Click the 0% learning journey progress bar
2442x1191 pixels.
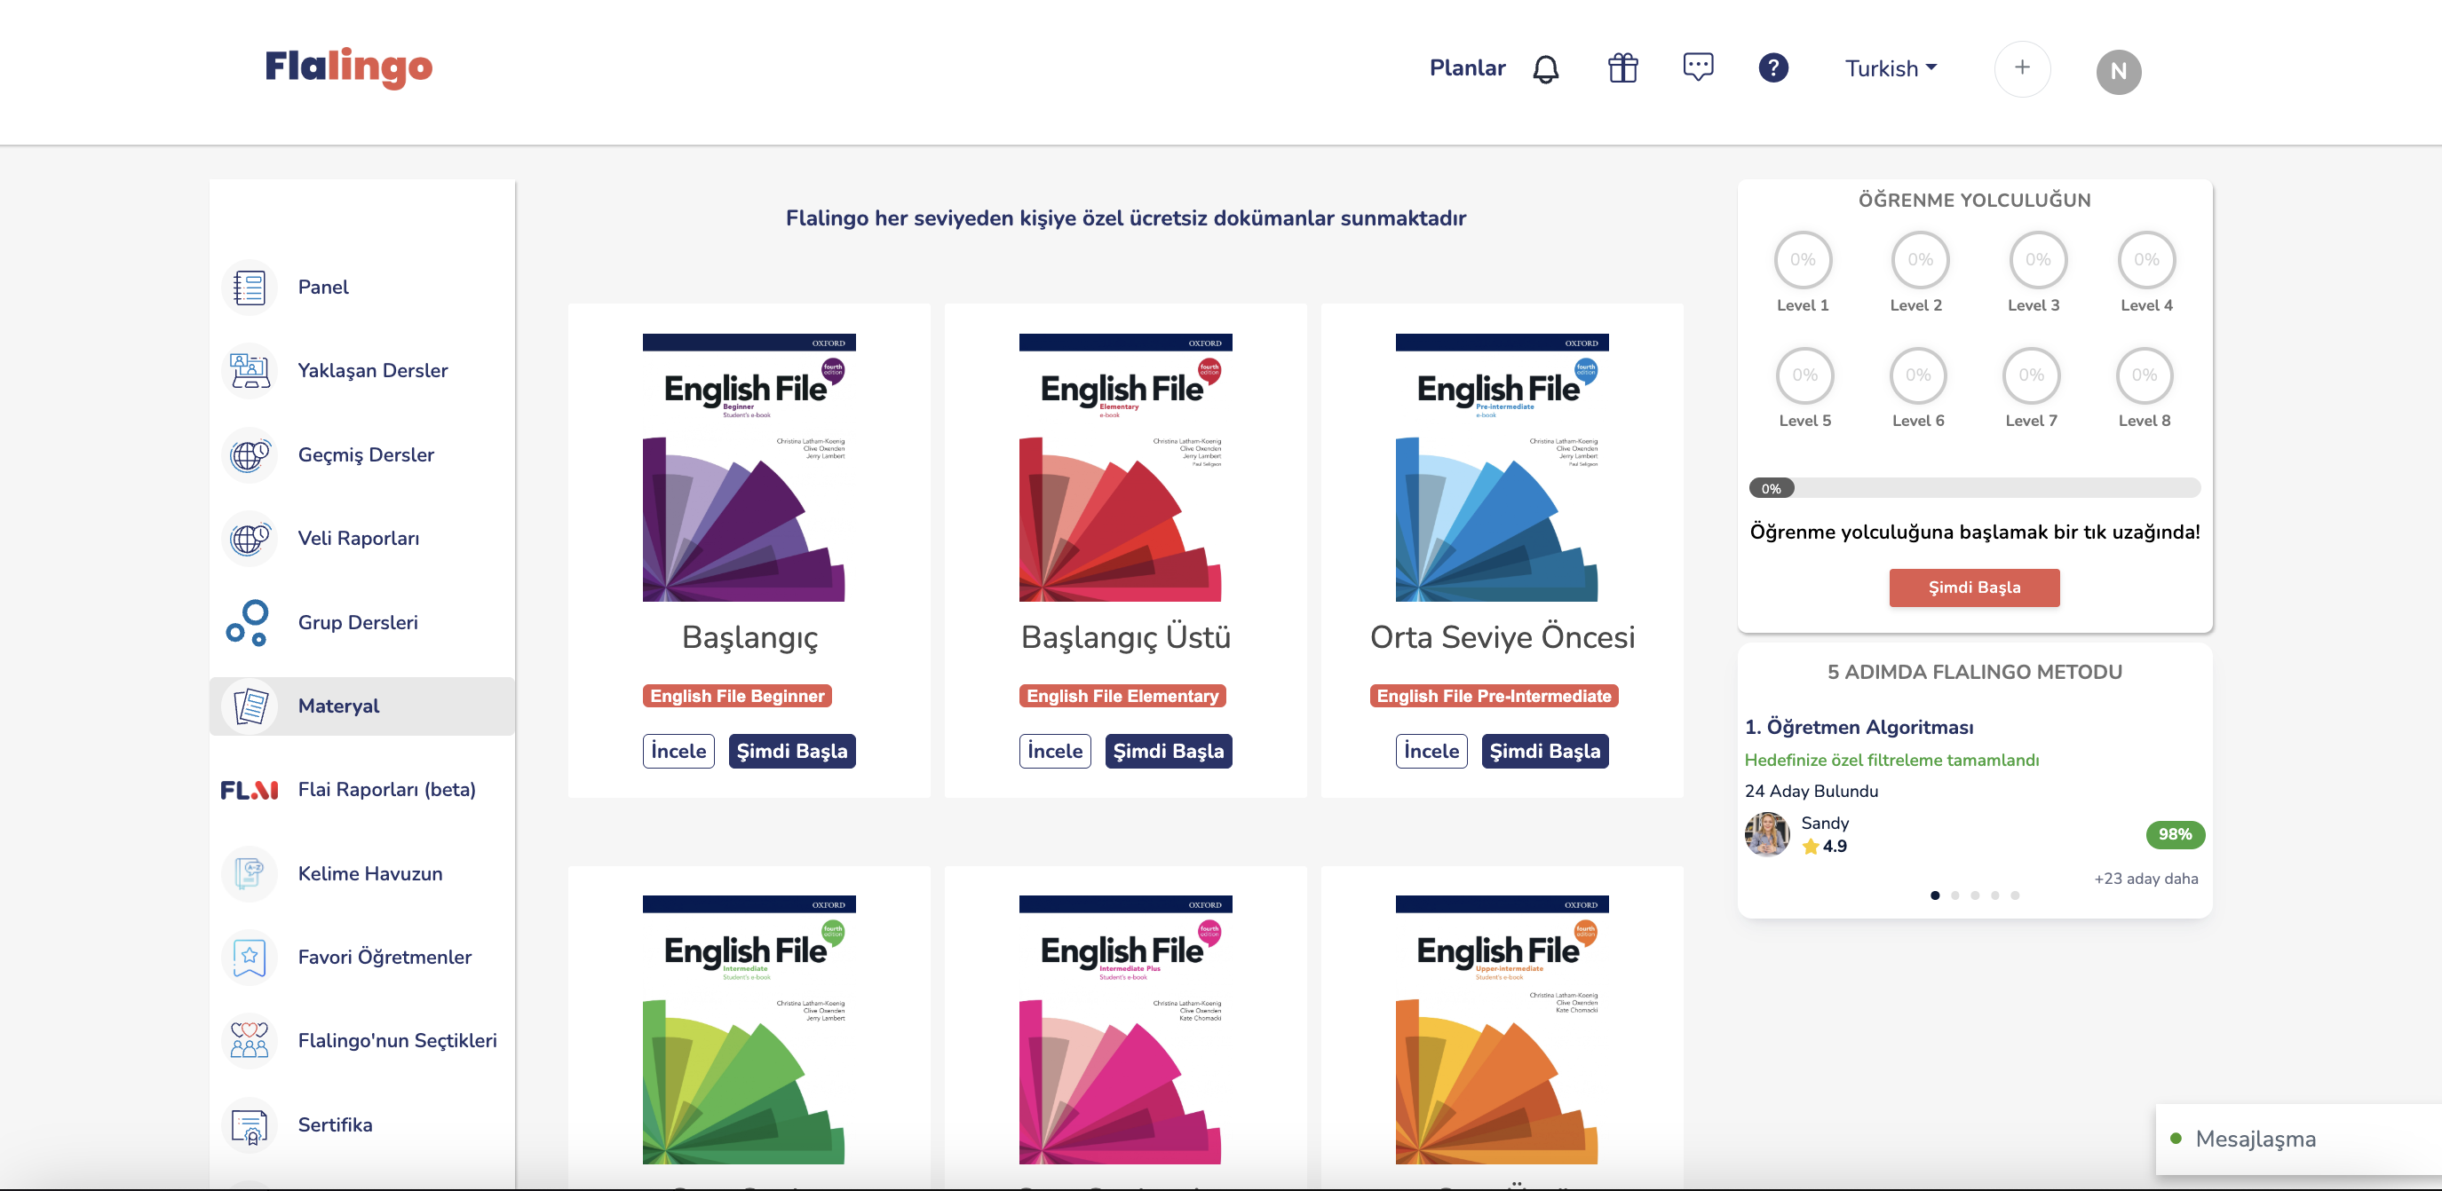(x=1974, y=489)
